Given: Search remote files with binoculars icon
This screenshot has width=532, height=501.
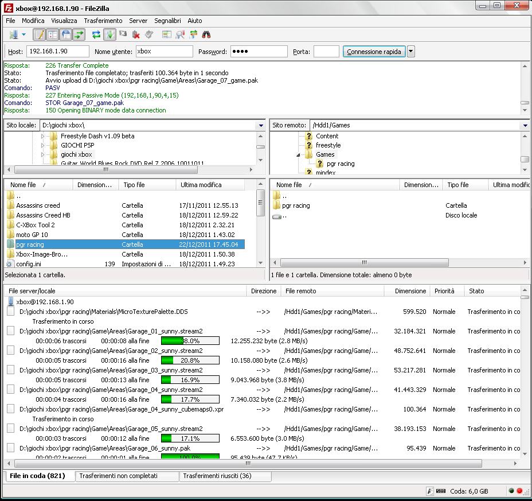Looking at the screenshot, I should (x=206, y=34).
